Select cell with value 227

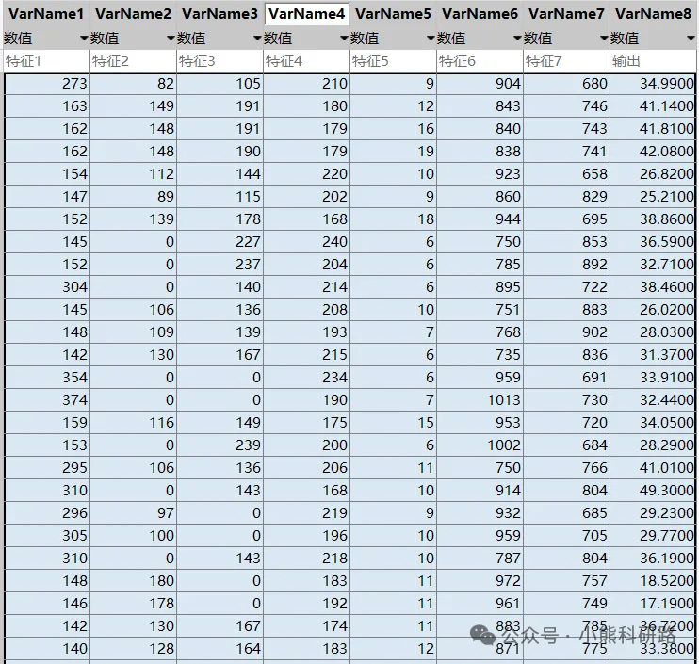(219, 242)
